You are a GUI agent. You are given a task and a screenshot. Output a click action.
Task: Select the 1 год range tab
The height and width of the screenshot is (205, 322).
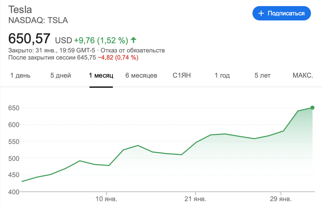tap(222, 75)
